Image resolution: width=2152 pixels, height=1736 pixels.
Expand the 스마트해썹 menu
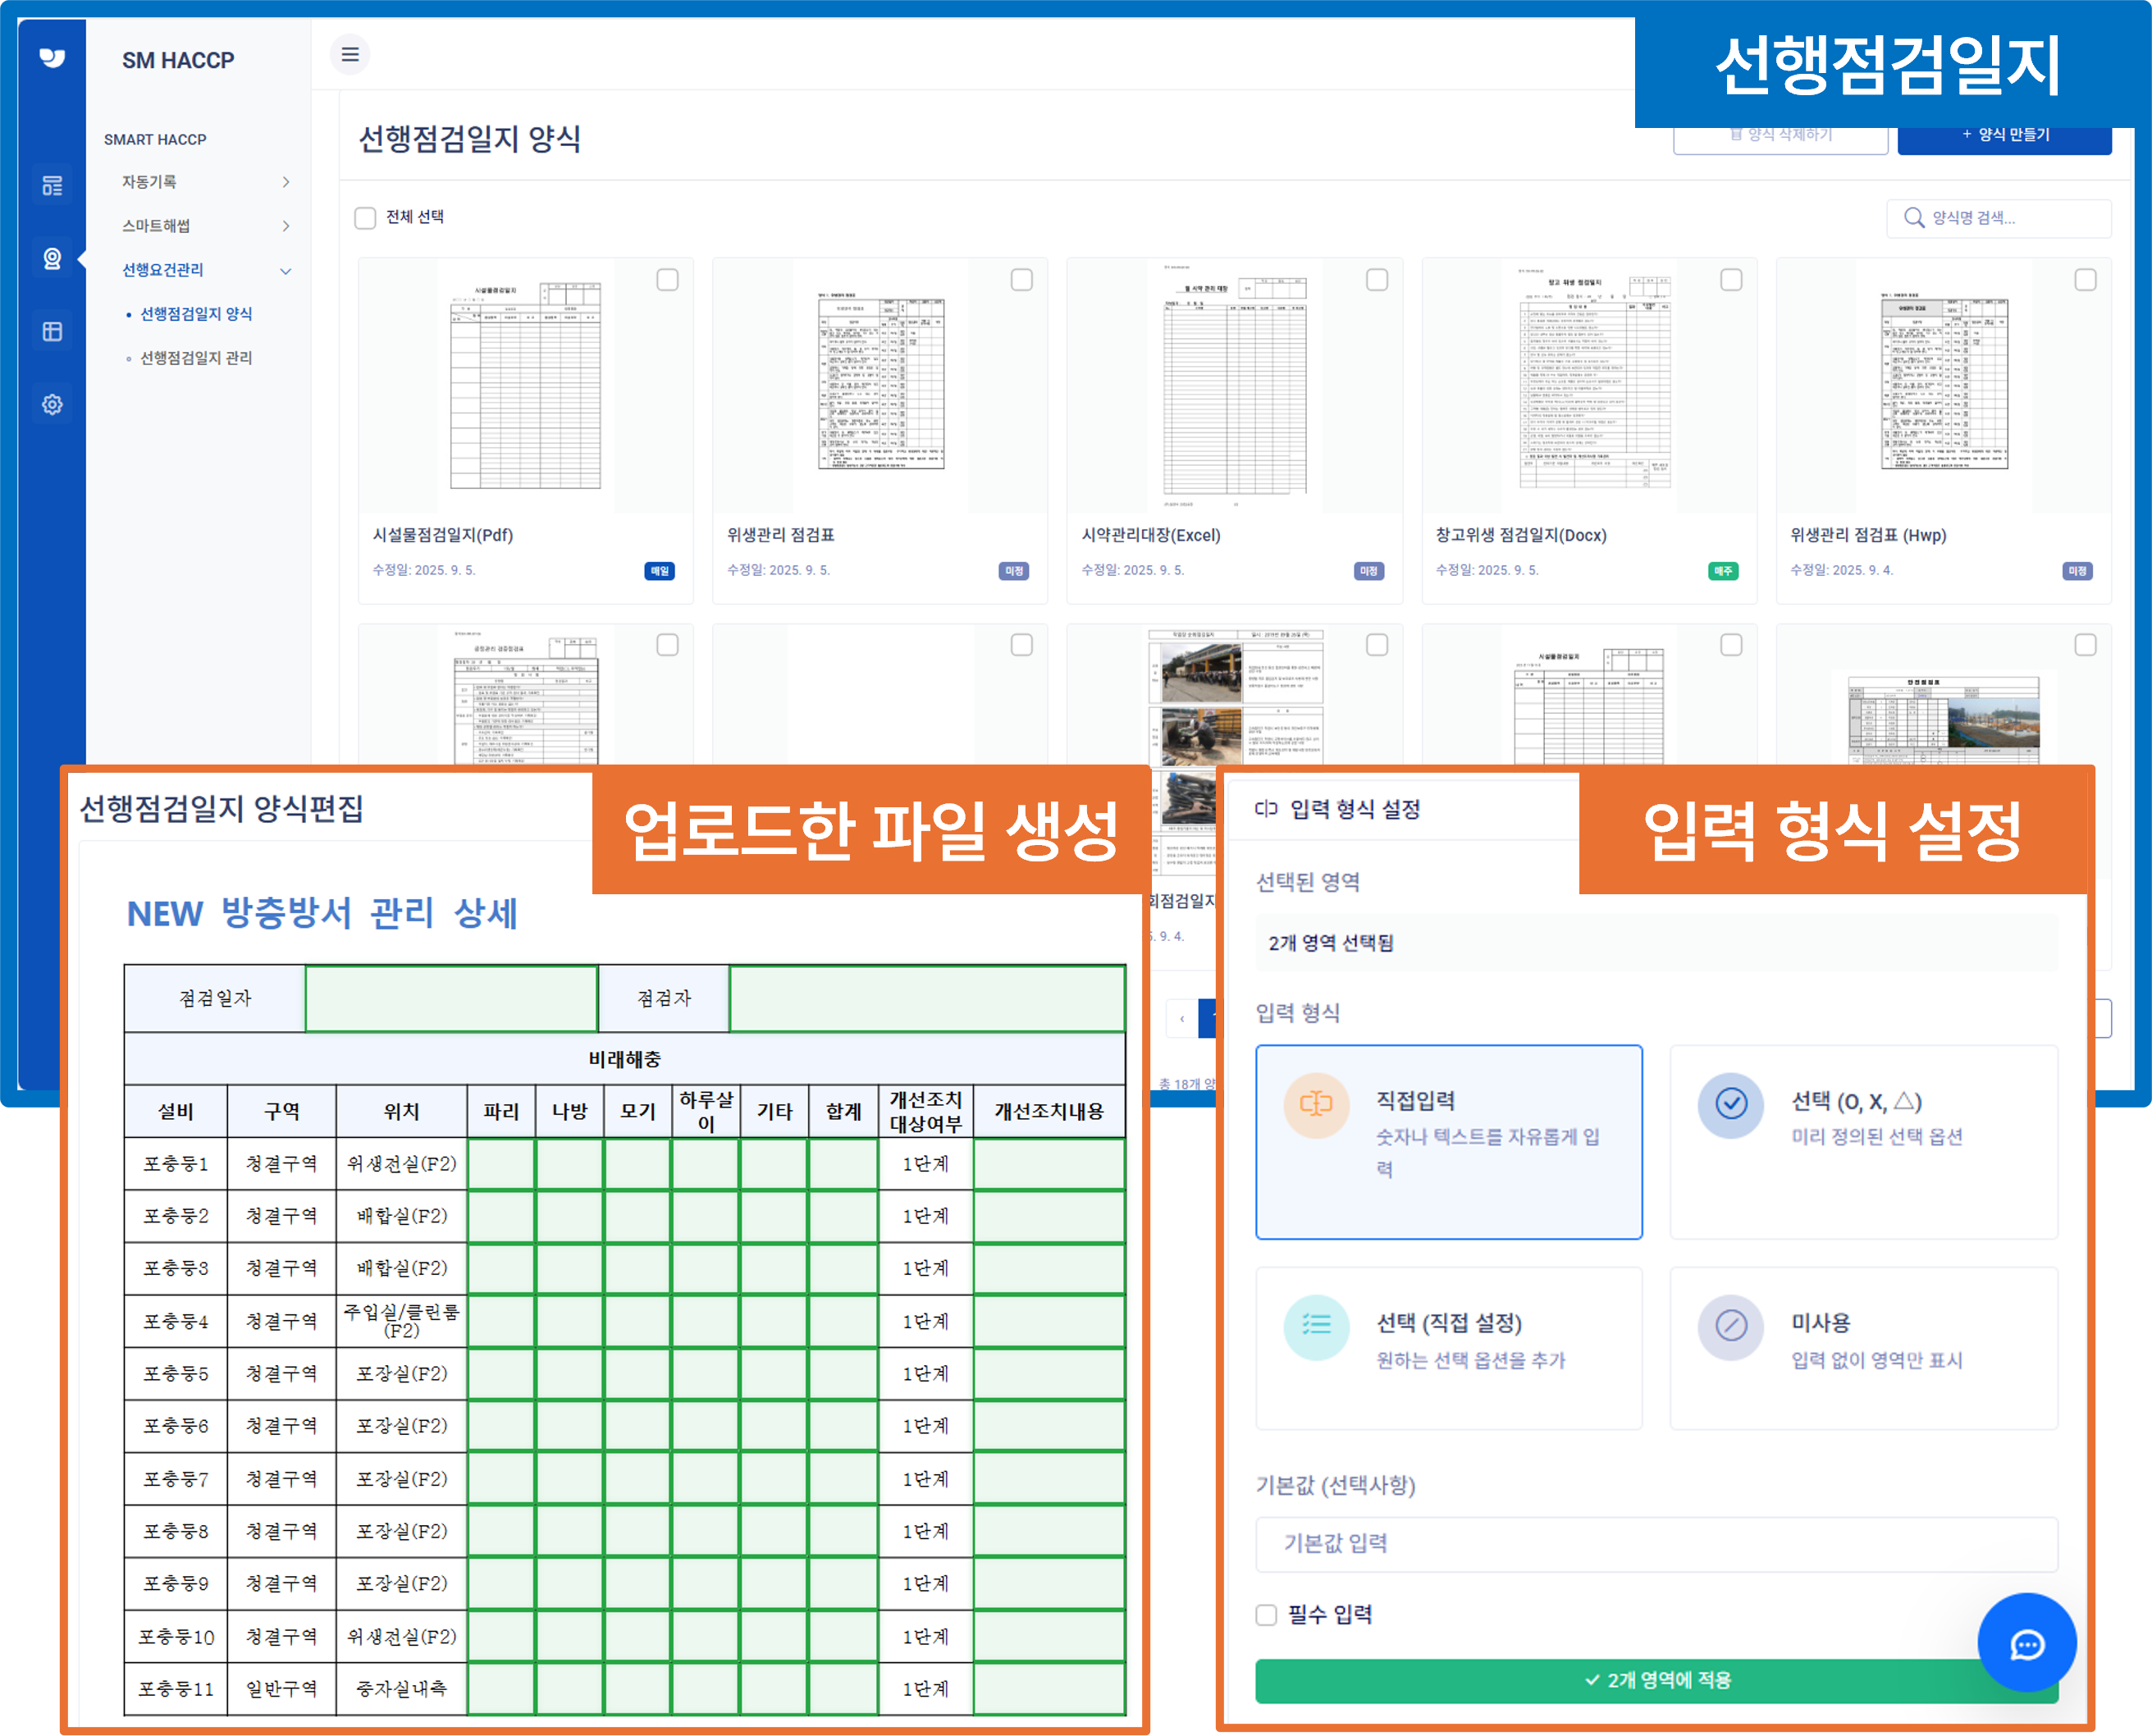(x=205, y=226)
